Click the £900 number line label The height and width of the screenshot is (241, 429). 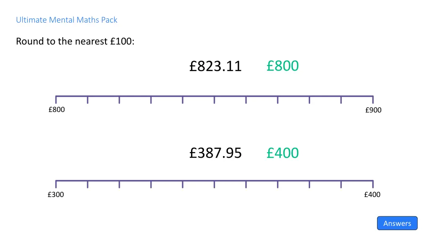coord(373,110)
